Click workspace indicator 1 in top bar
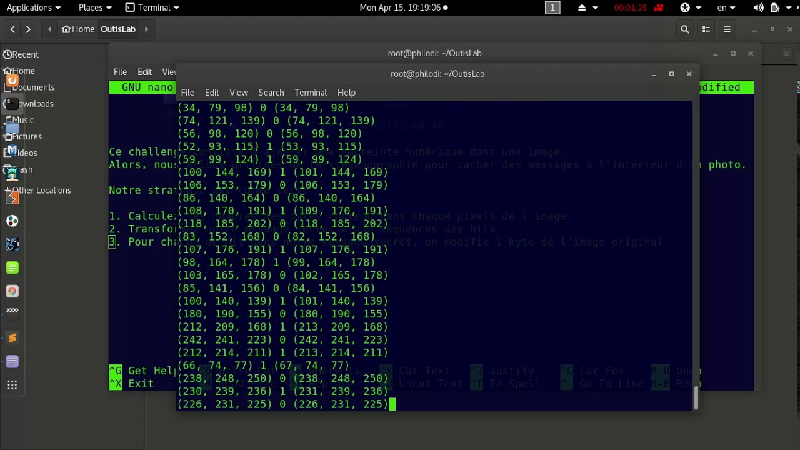 (552, 7)
